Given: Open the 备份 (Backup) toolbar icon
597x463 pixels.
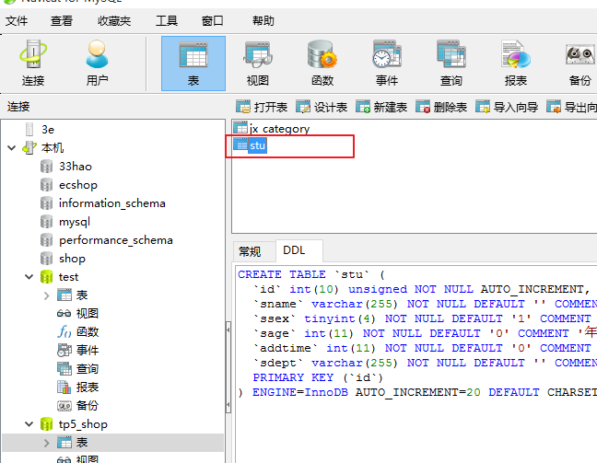Looking at the screenshot, I should pos(579,64).
